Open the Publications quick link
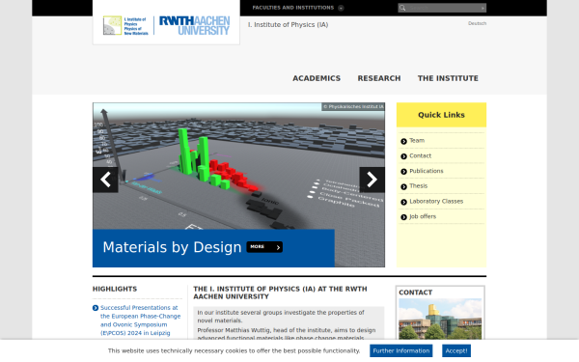 click(427, 171)
